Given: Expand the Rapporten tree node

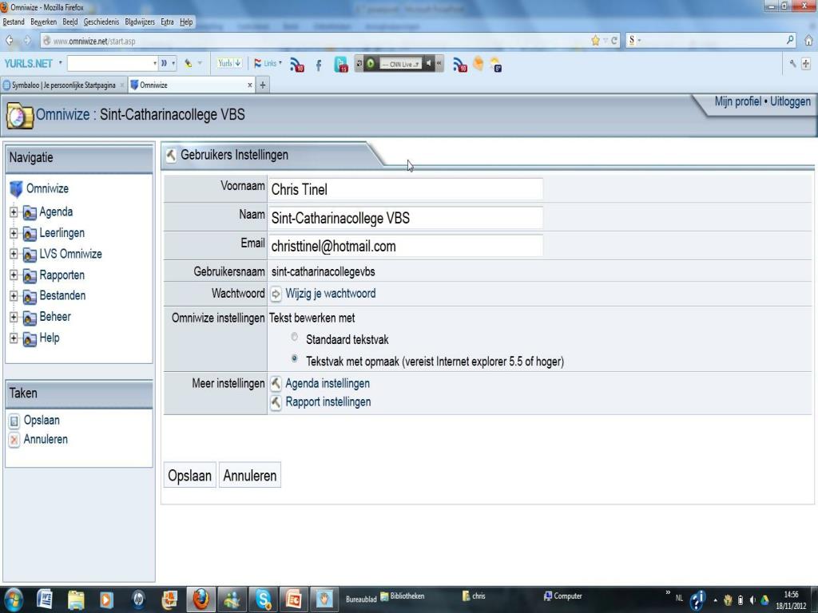Looking at the screenshot, I should click(14, 275).
